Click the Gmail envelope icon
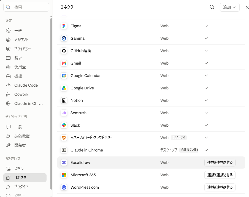249x197 pixels. pos(64,63)
